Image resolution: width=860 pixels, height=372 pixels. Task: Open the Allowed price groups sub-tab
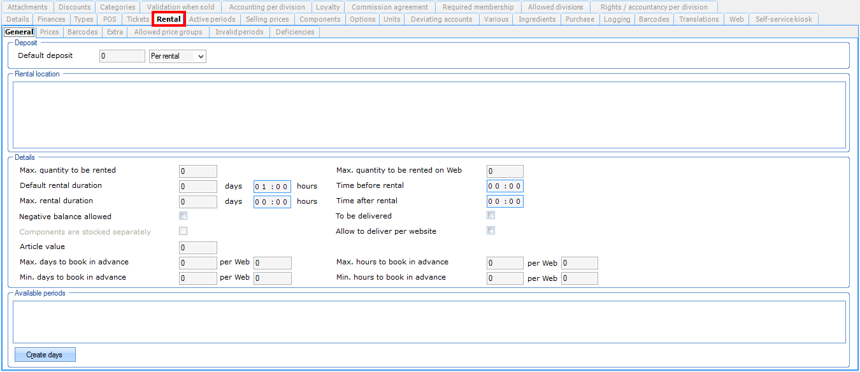coord(168,32)
